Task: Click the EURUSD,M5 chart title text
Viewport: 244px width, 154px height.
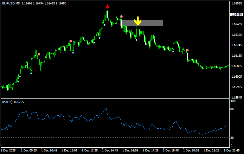Action: [x=11, y=3]
